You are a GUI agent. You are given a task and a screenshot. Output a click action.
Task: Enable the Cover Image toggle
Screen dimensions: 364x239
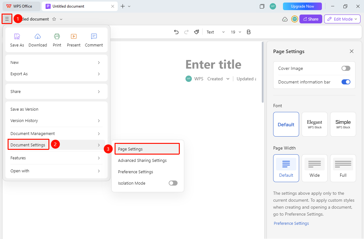(346, 68)
